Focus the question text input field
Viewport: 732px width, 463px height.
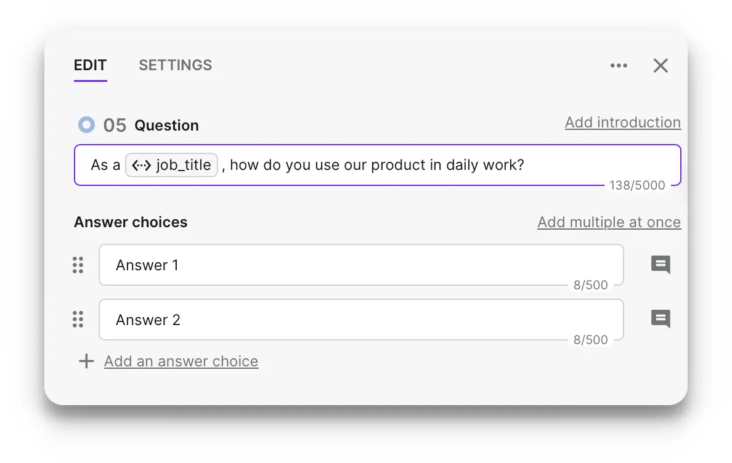[378, 165]
